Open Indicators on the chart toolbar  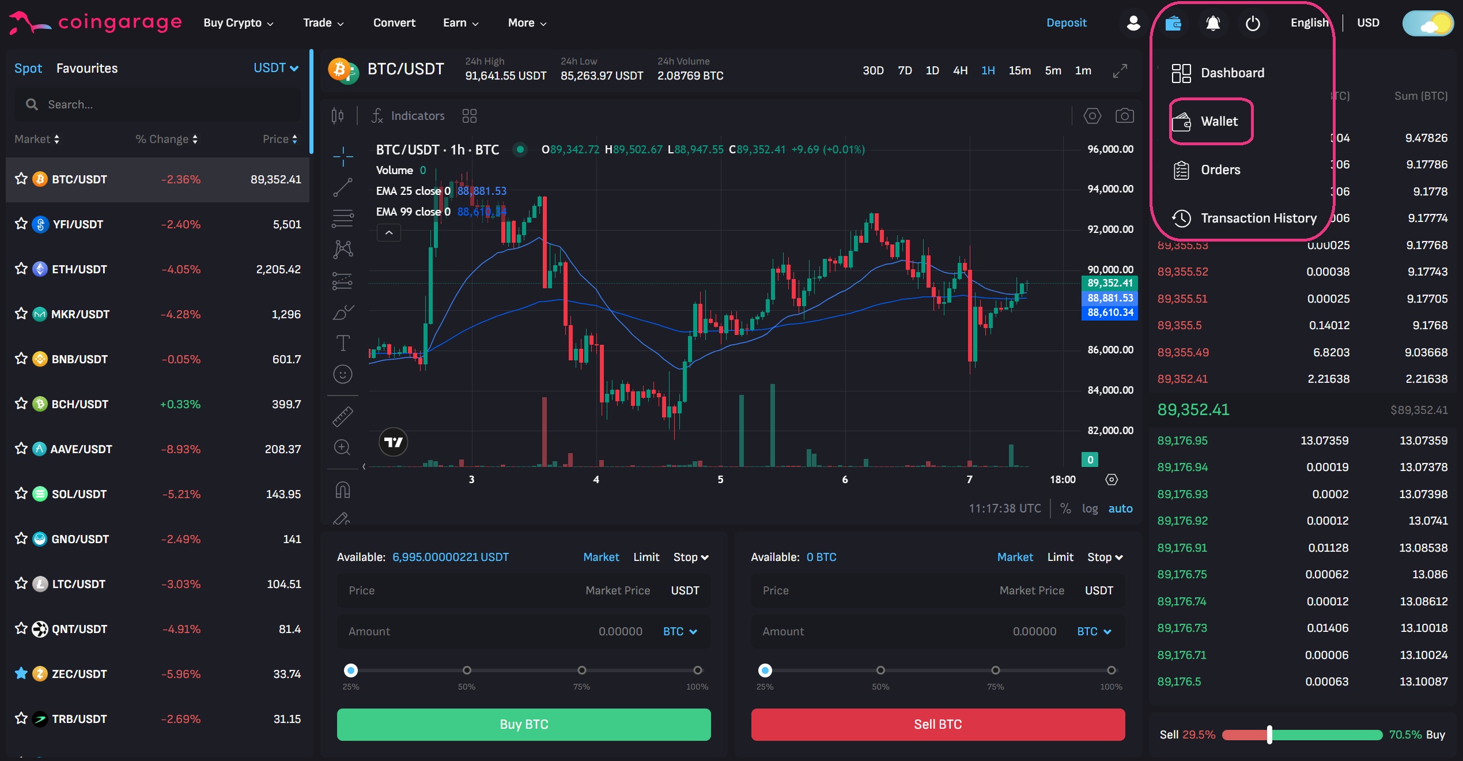(408, 116)
